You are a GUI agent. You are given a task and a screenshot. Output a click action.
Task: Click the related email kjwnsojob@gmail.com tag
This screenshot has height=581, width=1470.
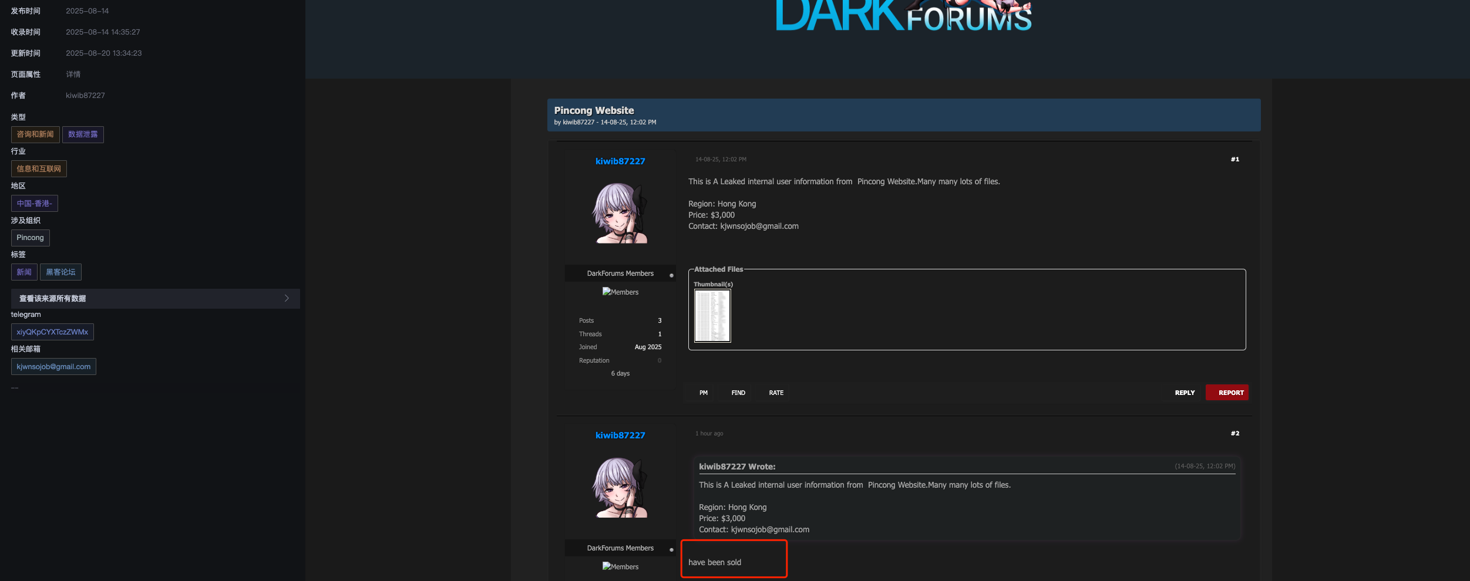[53, 367]
